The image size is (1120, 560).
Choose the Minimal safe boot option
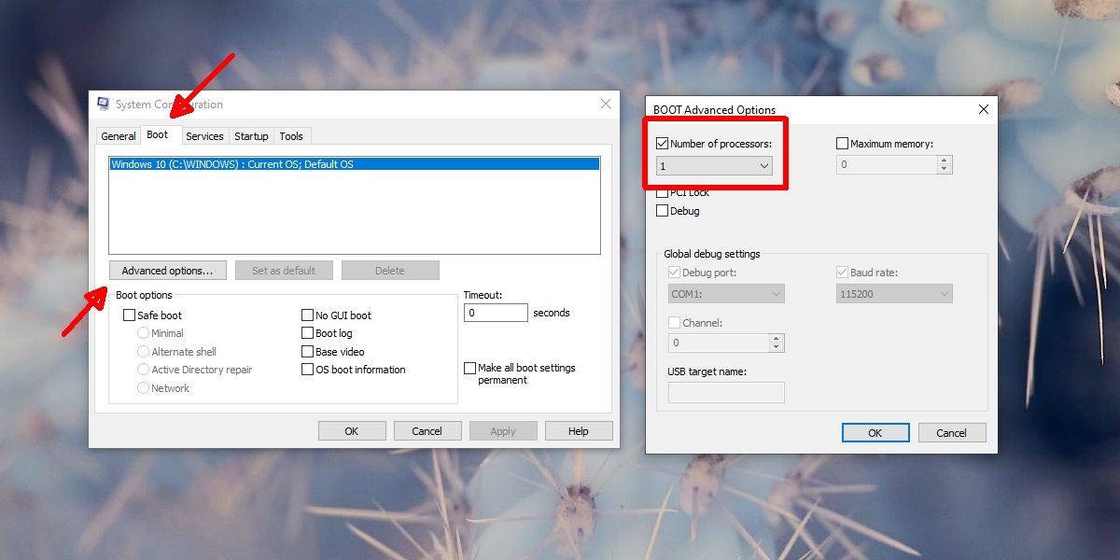tap(144, 333)
